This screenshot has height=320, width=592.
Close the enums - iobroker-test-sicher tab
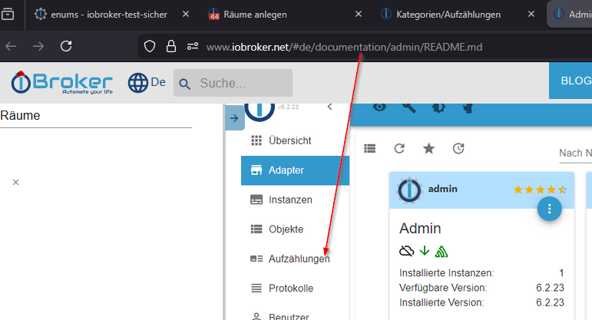click(x=186, y=14)
